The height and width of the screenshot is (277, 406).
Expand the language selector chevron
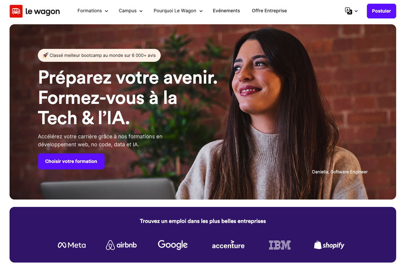(x=356, y=11)
